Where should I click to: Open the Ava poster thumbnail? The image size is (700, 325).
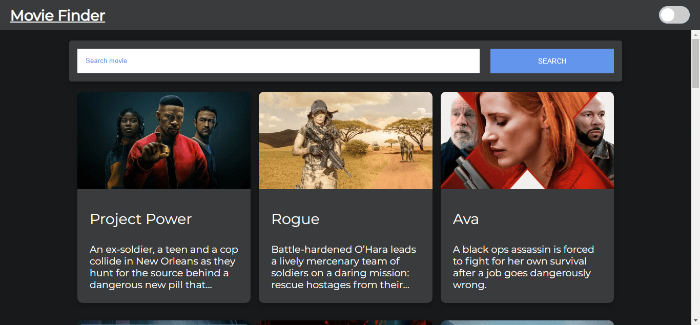[527, 140]
